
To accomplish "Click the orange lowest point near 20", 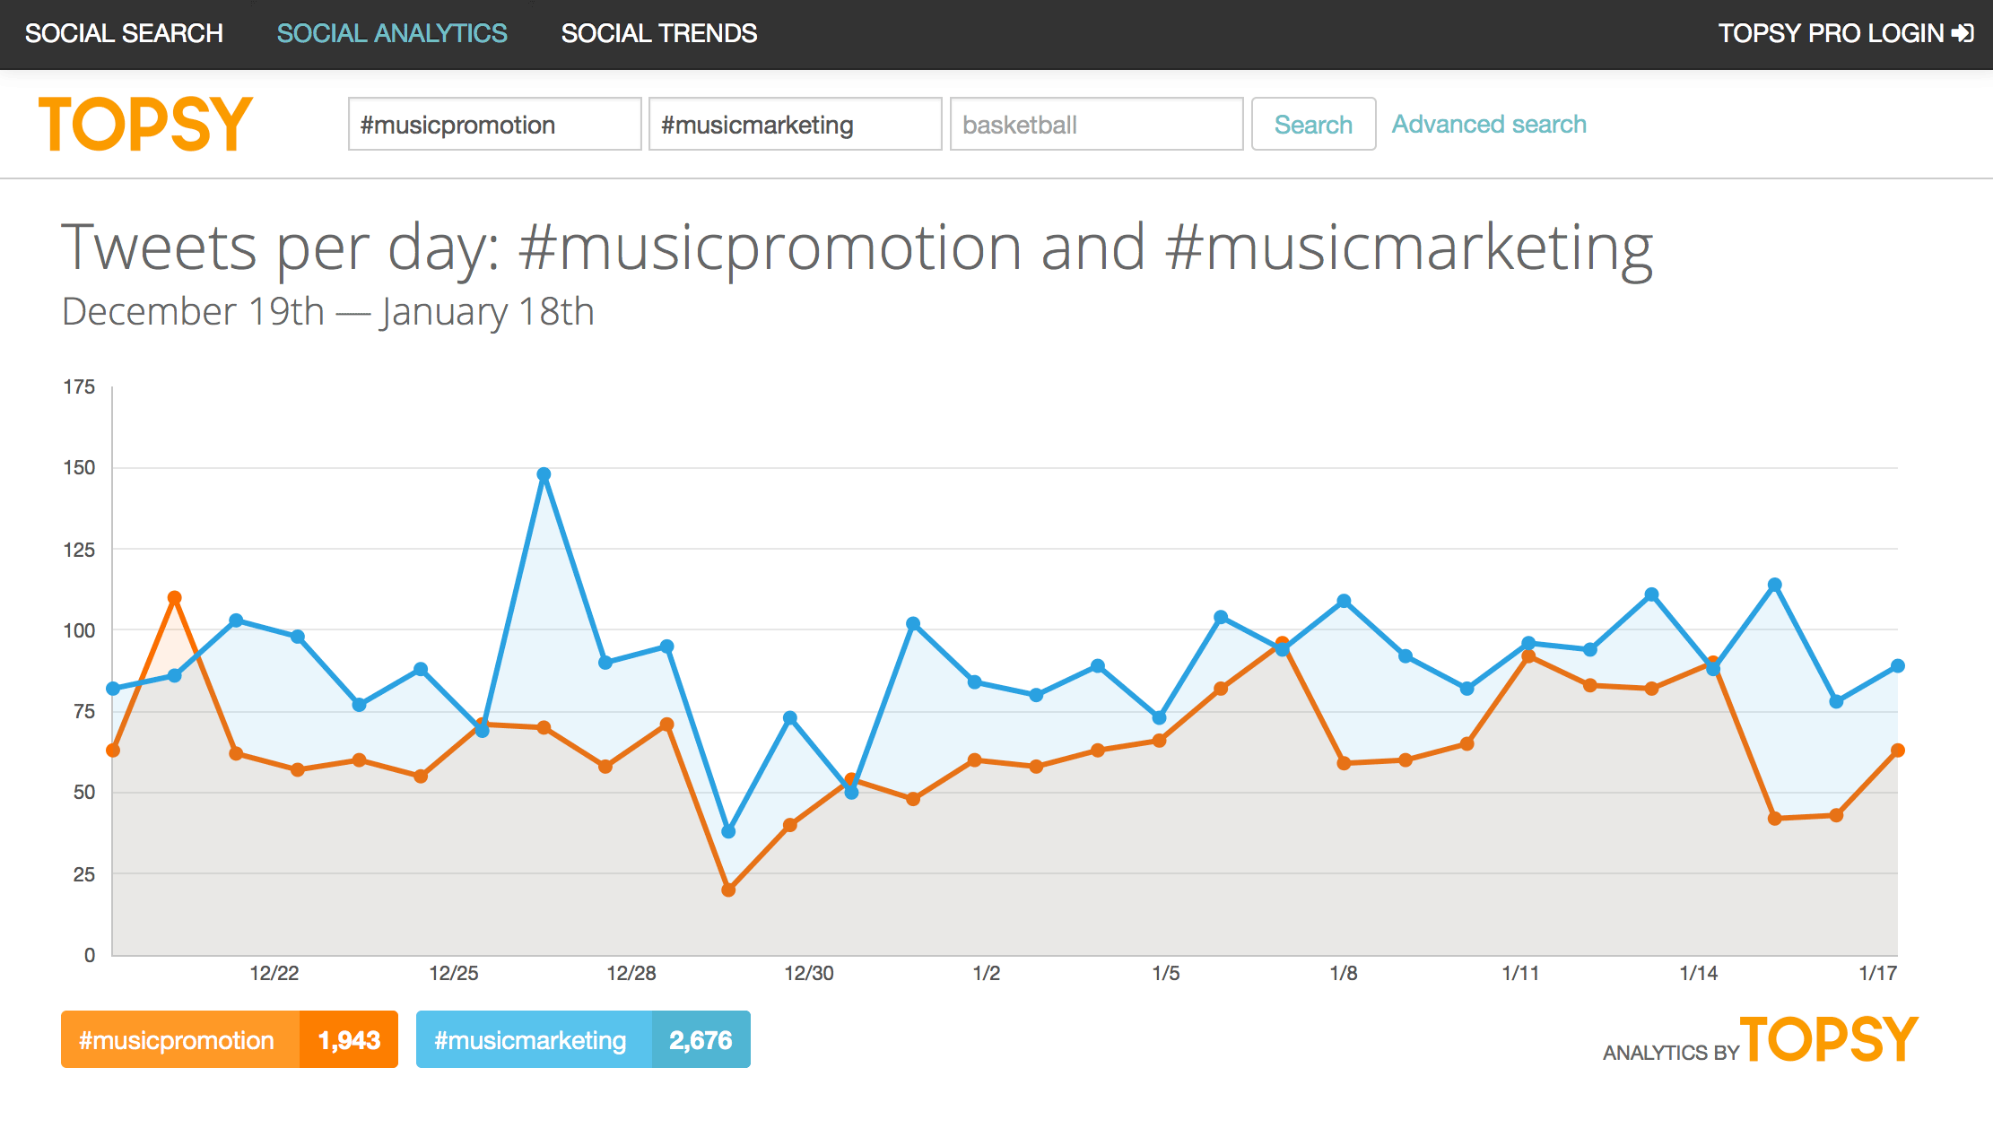I will pyautogui.click(x=728, y=890).
